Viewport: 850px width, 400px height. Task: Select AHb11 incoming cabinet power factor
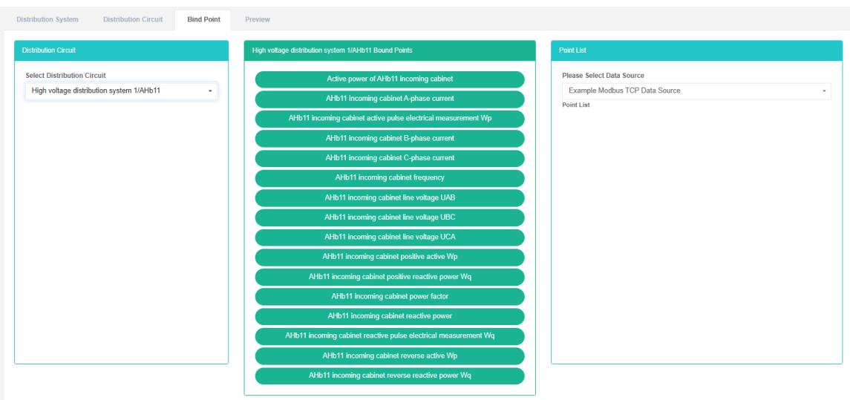390,297
